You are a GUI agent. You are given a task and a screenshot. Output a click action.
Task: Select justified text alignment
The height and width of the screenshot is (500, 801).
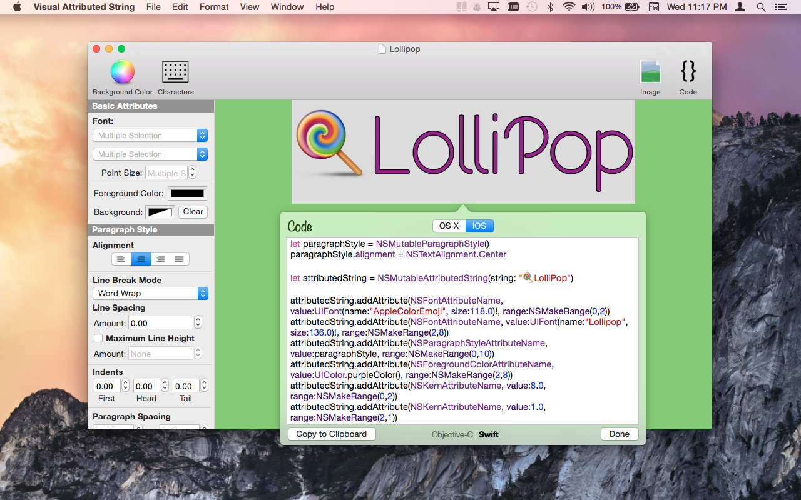180,259
